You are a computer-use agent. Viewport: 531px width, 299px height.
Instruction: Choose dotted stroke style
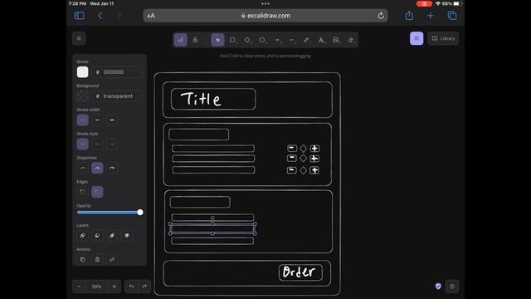(112, 144)
